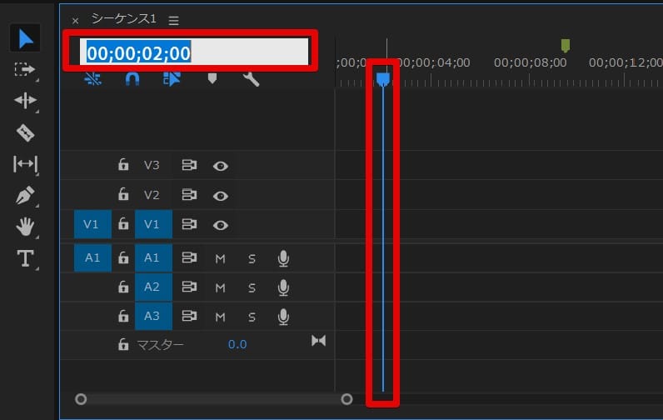The width and height of the screenshot is (663, 420).
Task: Select the Selection tool arrow
Action: (x=25, y=39)
